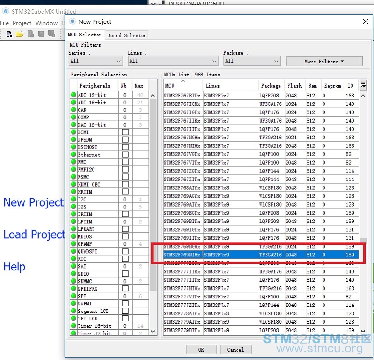This screenshot has width=374, height=360.
Task: Select the STM32F767VGTx MCU row
Action: pos(261,154)
